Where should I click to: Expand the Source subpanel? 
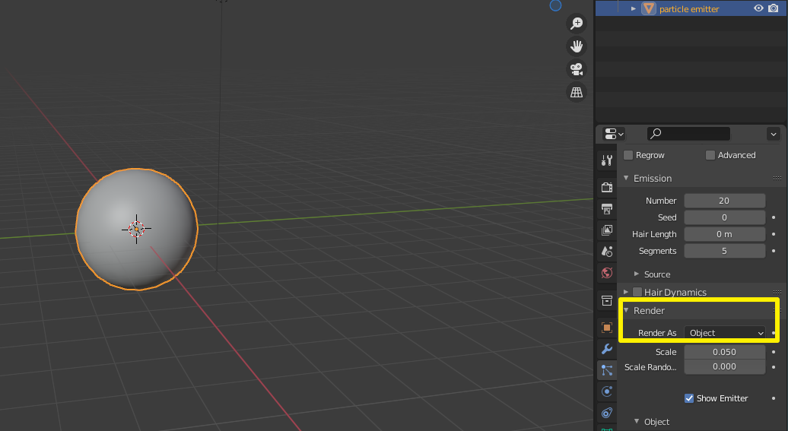pyautogui.click(x=636, y=274)
